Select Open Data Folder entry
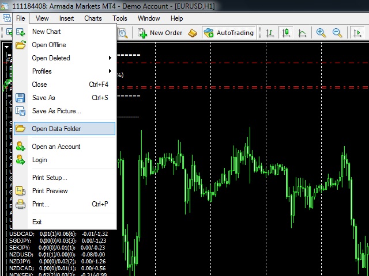The height and width of the screenshot is (276, 369). click(x=65, y=129)
